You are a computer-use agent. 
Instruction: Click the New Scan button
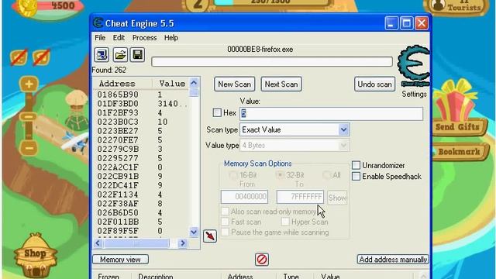tap(234, 84)
